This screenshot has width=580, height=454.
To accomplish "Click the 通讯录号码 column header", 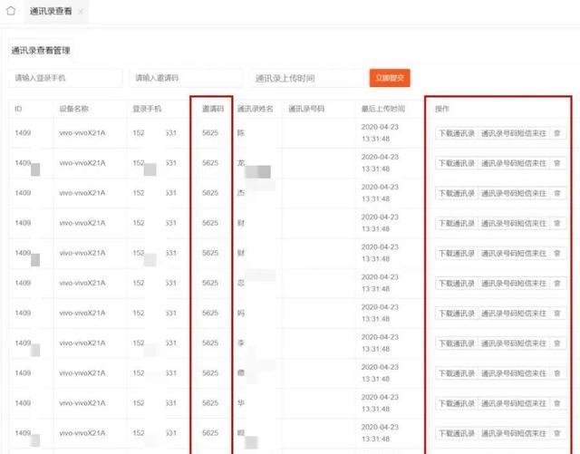I will point(306,109).
